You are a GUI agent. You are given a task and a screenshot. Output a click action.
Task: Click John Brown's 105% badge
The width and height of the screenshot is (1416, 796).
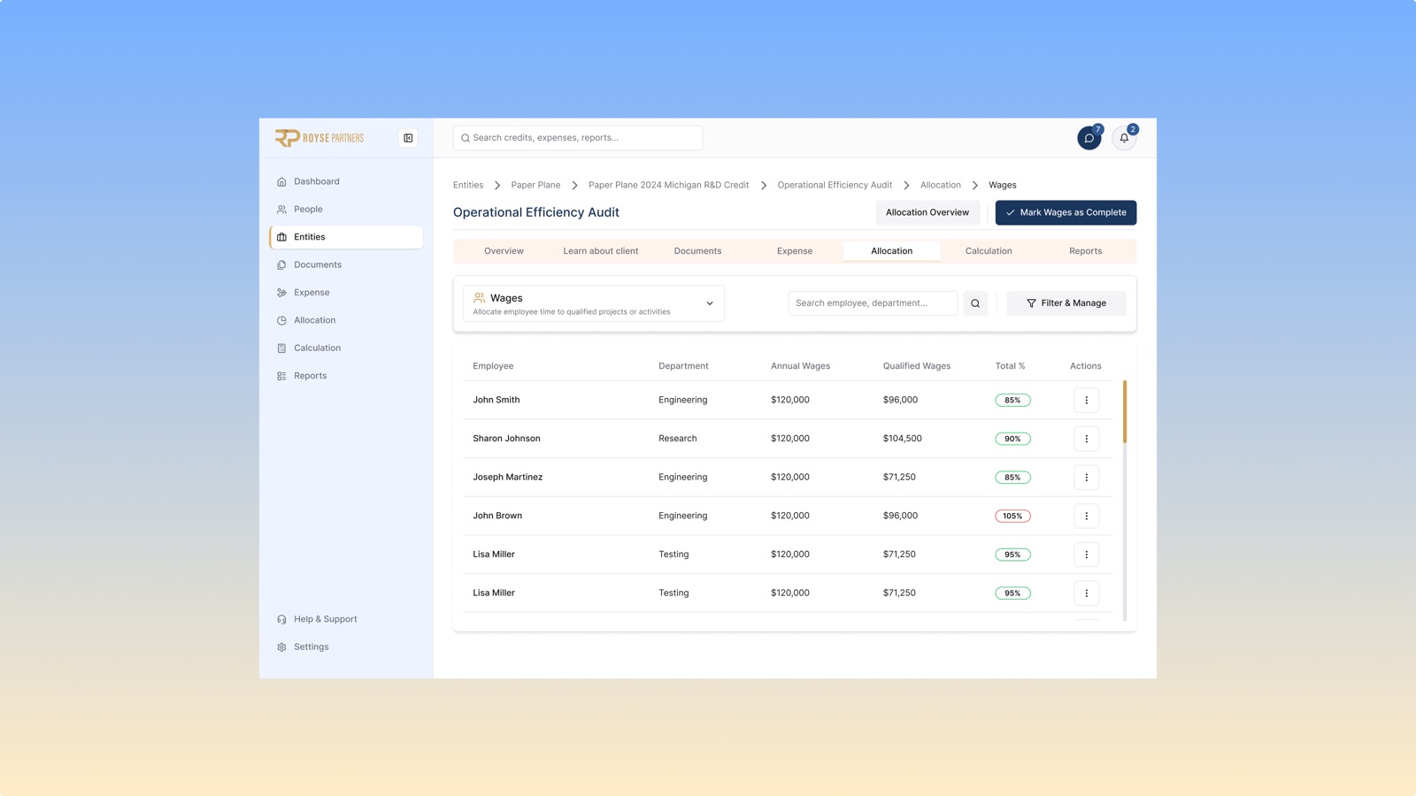[x=1012, y=517]
